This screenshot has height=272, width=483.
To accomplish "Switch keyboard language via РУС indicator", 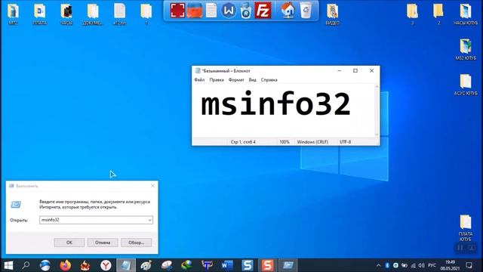I will coord(432,265).
